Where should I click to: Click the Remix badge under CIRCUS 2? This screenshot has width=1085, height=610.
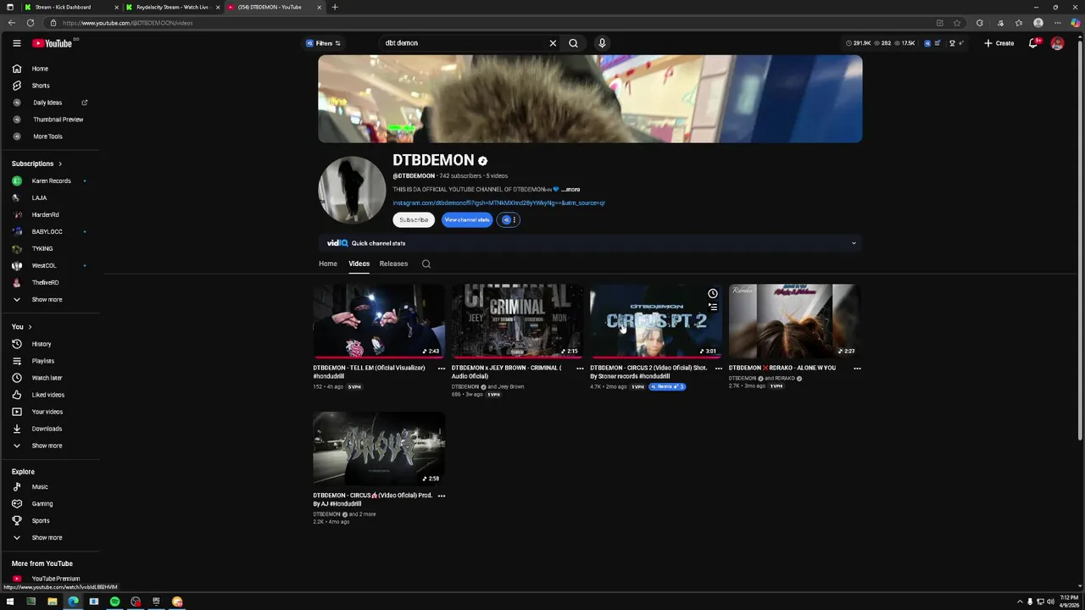pyautogui.click(x=667, y=386)
